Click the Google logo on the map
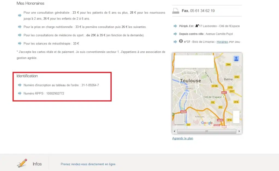The width and height of the screenshot is (279, 171). 207,123
